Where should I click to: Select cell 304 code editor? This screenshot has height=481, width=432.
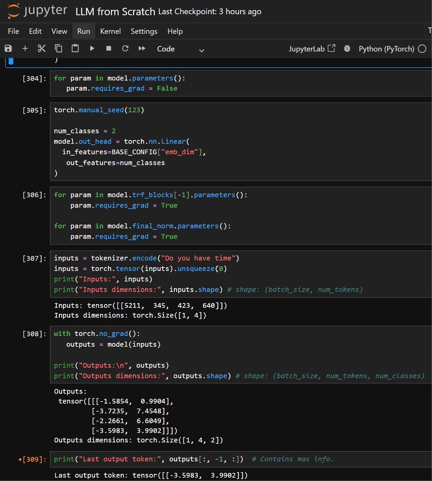(241, 83)
